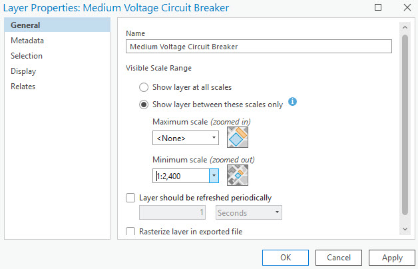418x269 pixels.
Task: Close the Layer Properties dialog
Action: (407, 8)
